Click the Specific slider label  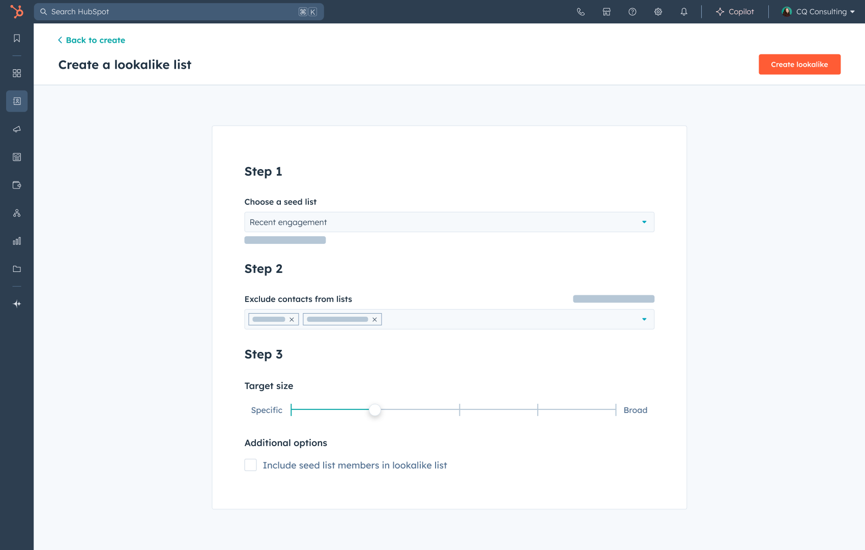[267, 410]
